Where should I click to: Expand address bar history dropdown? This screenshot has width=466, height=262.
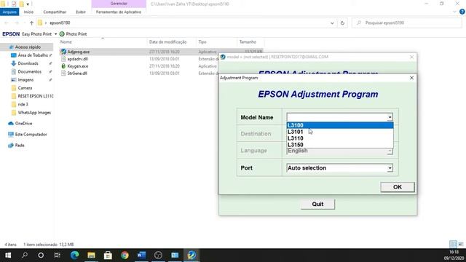(332, 23)
